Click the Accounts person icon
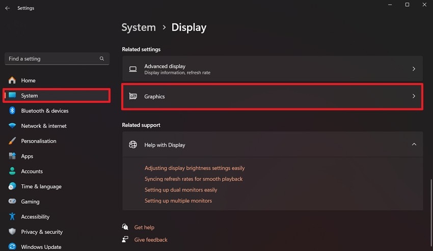Screen dimensions: 433x251 12,171
